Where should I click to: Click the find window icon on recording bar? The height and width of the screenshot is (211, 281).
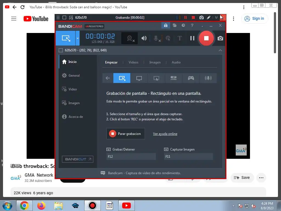[71, 18]
